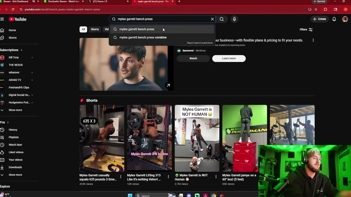Open the browser extensions puzzle icon

pos(325,9)
